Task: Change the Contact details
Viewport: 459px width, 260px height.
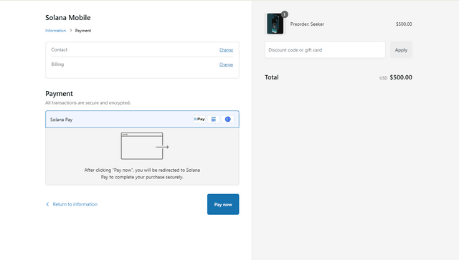Action: [x=227, y=50]
